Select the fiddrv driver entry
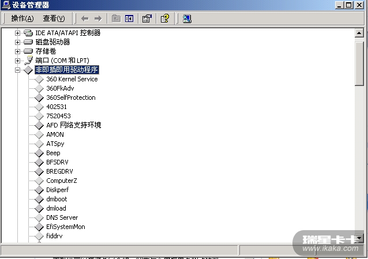This screenshot has width=368, height=259. [x=54, y=236]
